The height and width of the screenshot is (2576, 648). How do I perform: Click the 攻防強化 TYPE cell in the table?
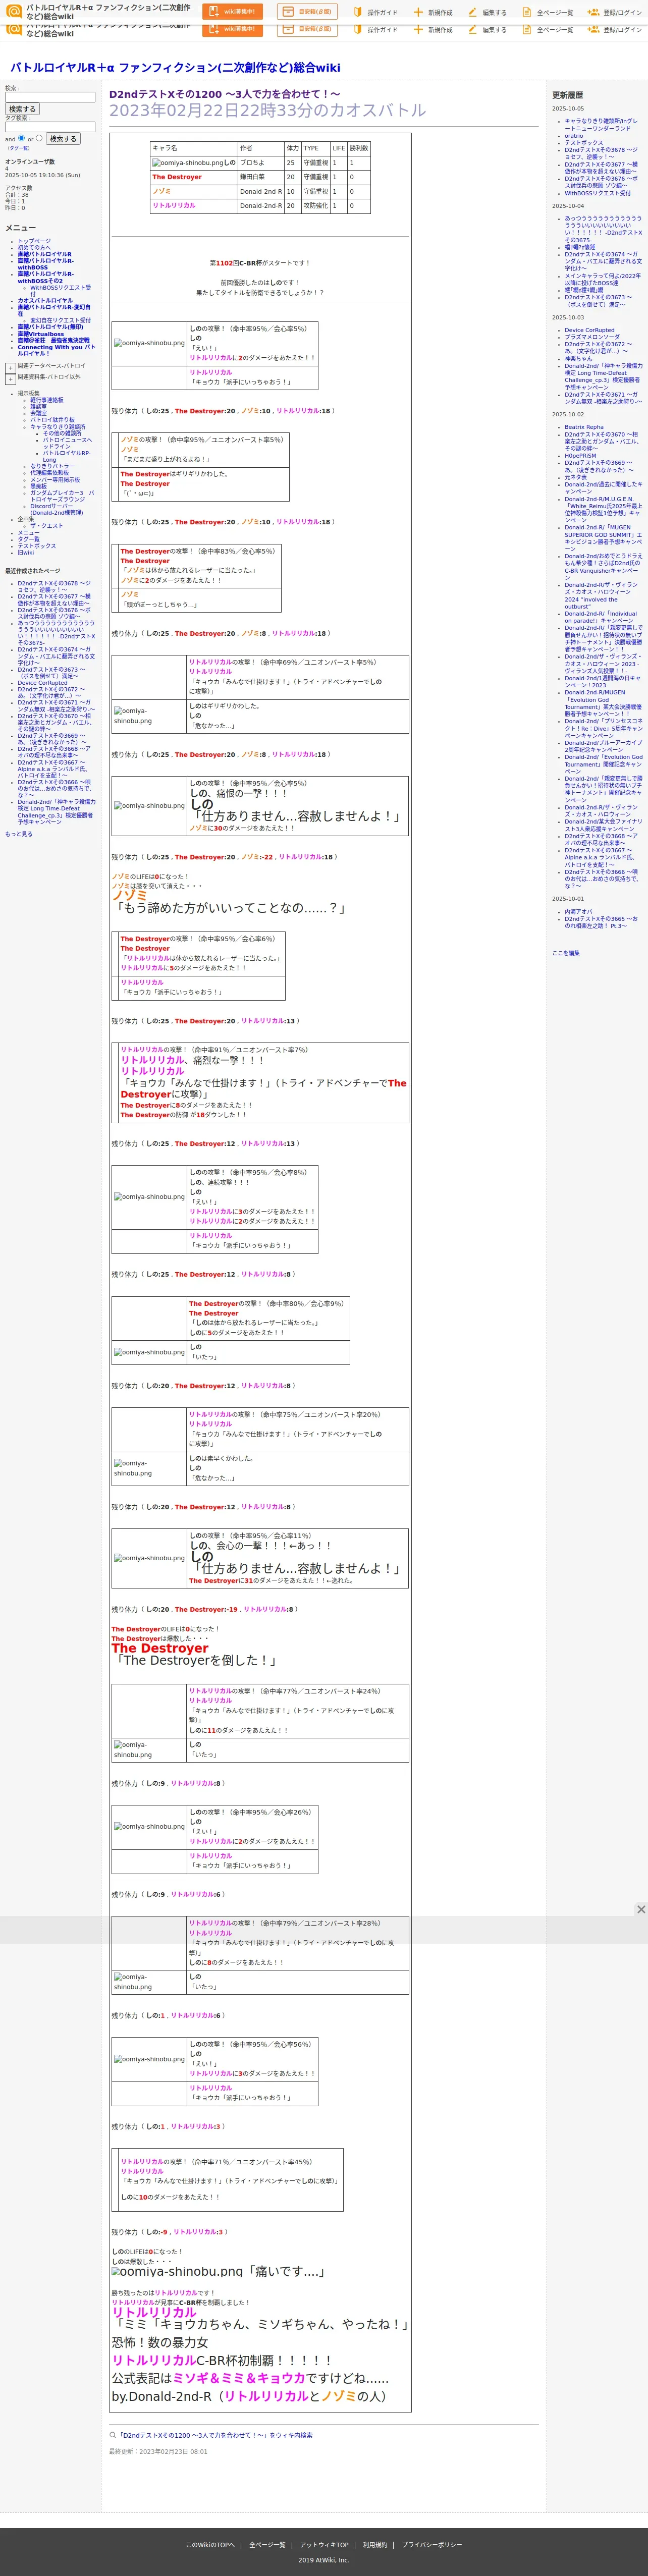point(315,206)
